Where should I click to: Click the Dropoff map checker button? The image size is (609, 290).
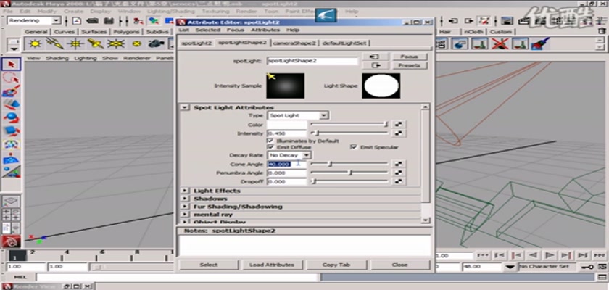[x=399, y=181]
